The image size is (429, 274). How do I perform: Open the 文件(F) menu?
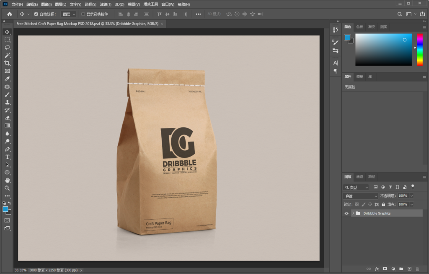17,4
